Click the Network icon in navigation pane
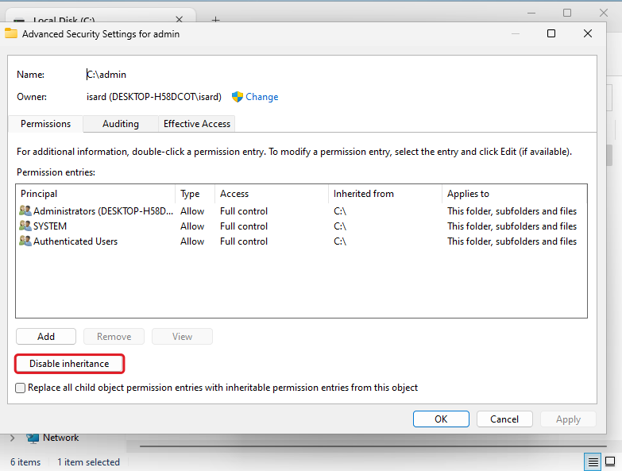This screenshot has height=471, width=622. click(33, 438)
